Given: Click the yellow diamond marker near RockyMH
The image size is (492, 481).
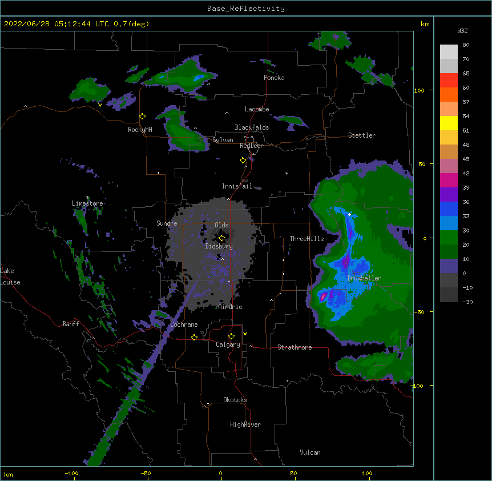Looking at the screenshot, I should tap(143, 117).
